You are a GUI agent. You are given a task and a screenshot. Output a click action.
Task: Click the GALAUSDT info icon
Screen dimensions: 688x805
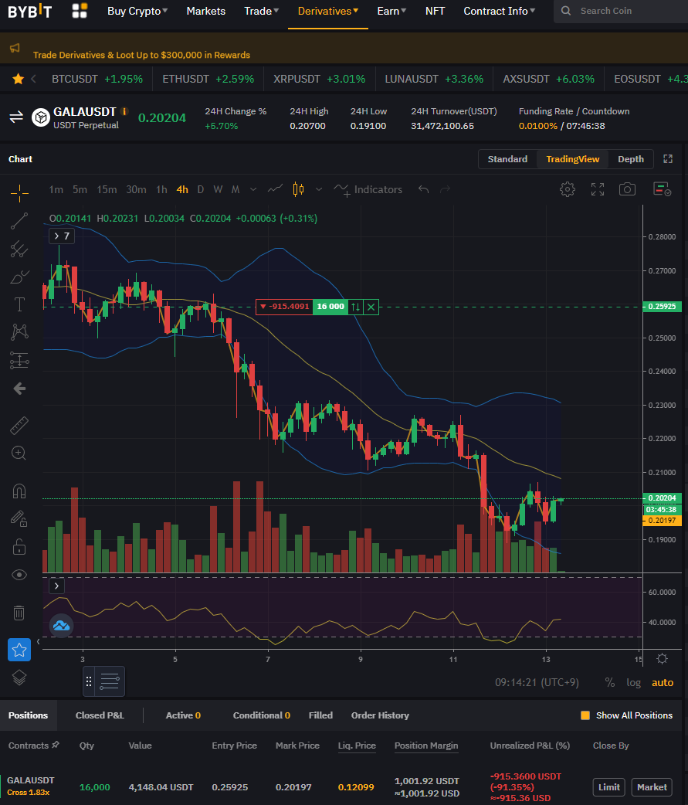124,111
